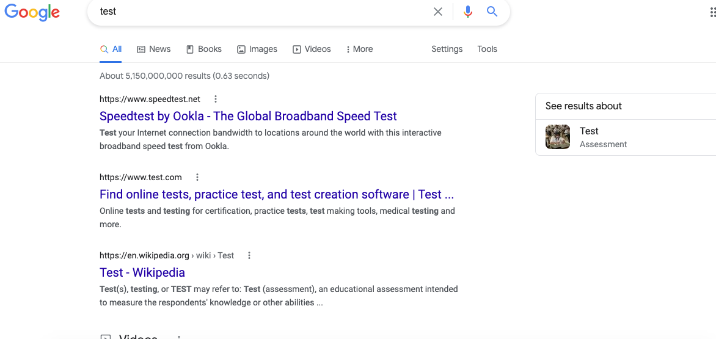Screen dimensions: 716x339
Task: Click into the search input field
Action: click(x=263, y=12)
